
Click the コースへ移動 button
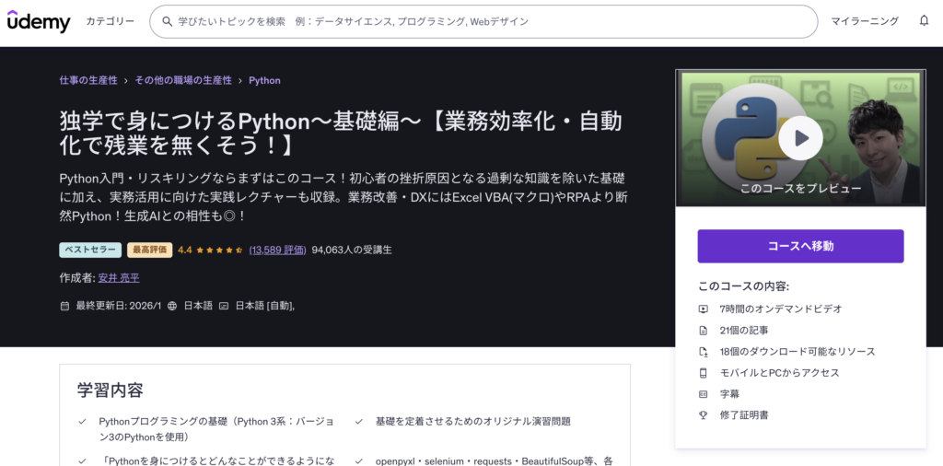[800, 246]
